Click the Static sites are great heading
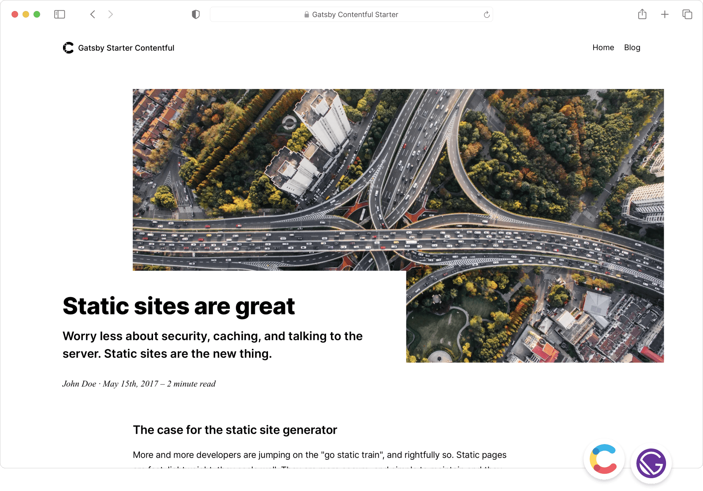Image resolution: width=703 pixels, height=491 pixels. (179, 306)
